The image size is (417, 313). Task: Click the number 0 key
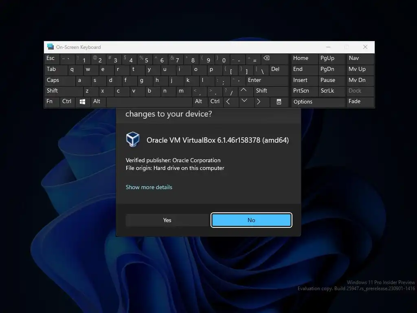tap(222, 59)
